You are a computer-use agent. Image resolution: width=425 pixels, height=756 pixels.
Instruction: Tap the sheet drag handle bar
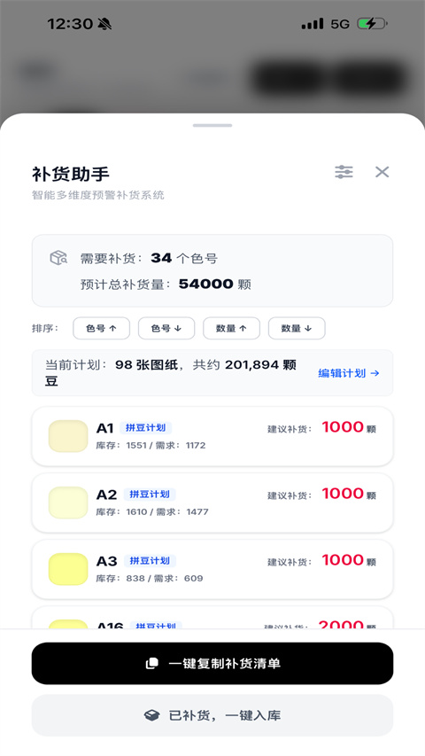212,125
